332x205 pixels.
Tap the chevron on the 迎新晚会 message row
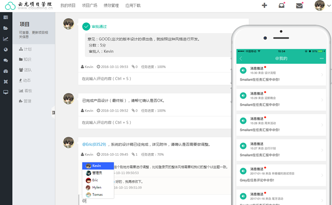[322, 100]
